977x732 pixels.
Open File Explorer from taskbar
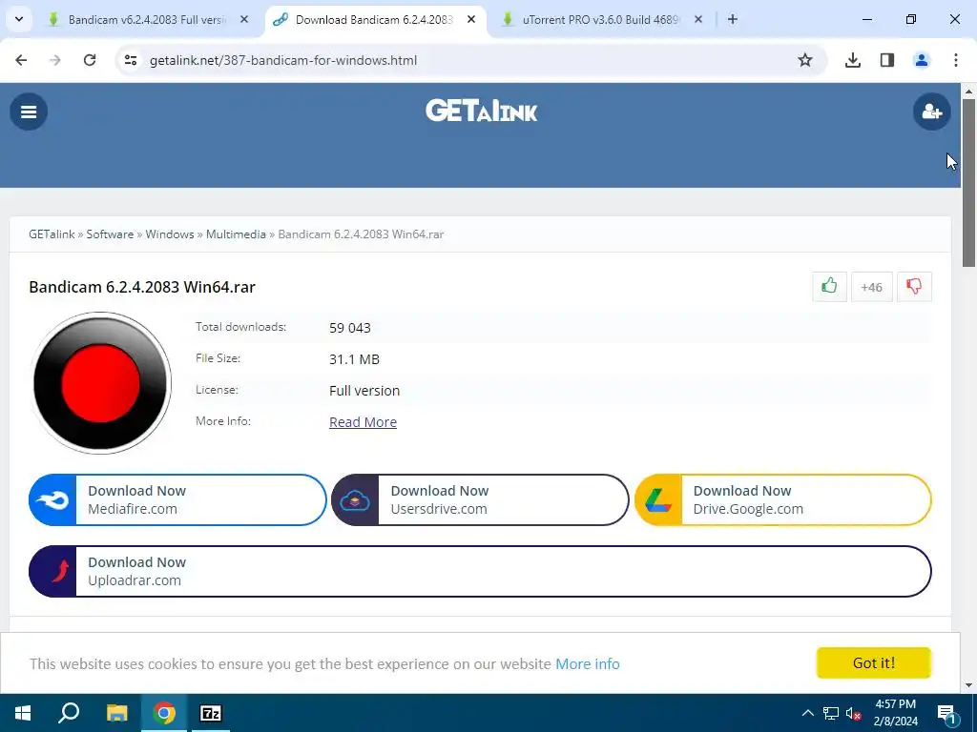116,713
